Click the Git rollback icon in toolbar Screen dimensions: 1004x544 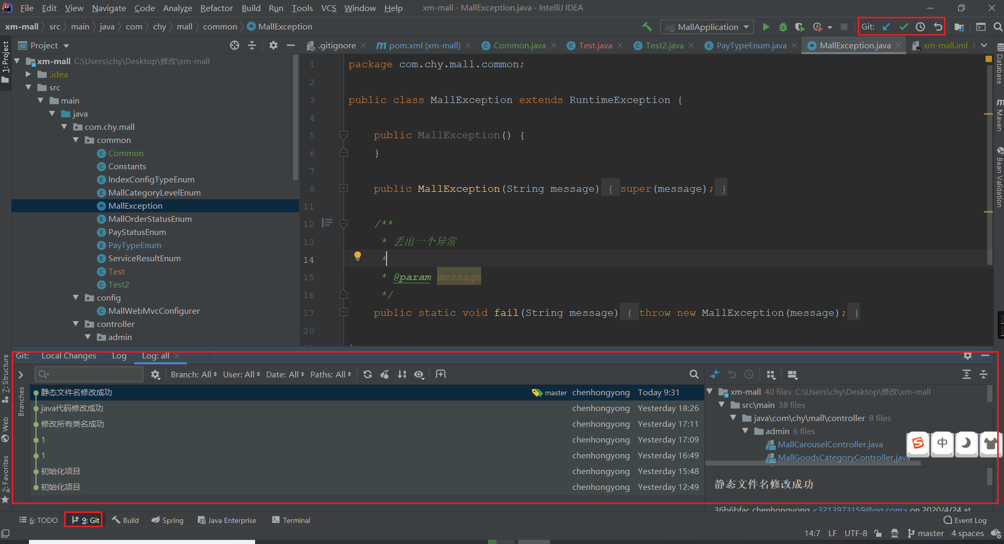pos(938,27)
